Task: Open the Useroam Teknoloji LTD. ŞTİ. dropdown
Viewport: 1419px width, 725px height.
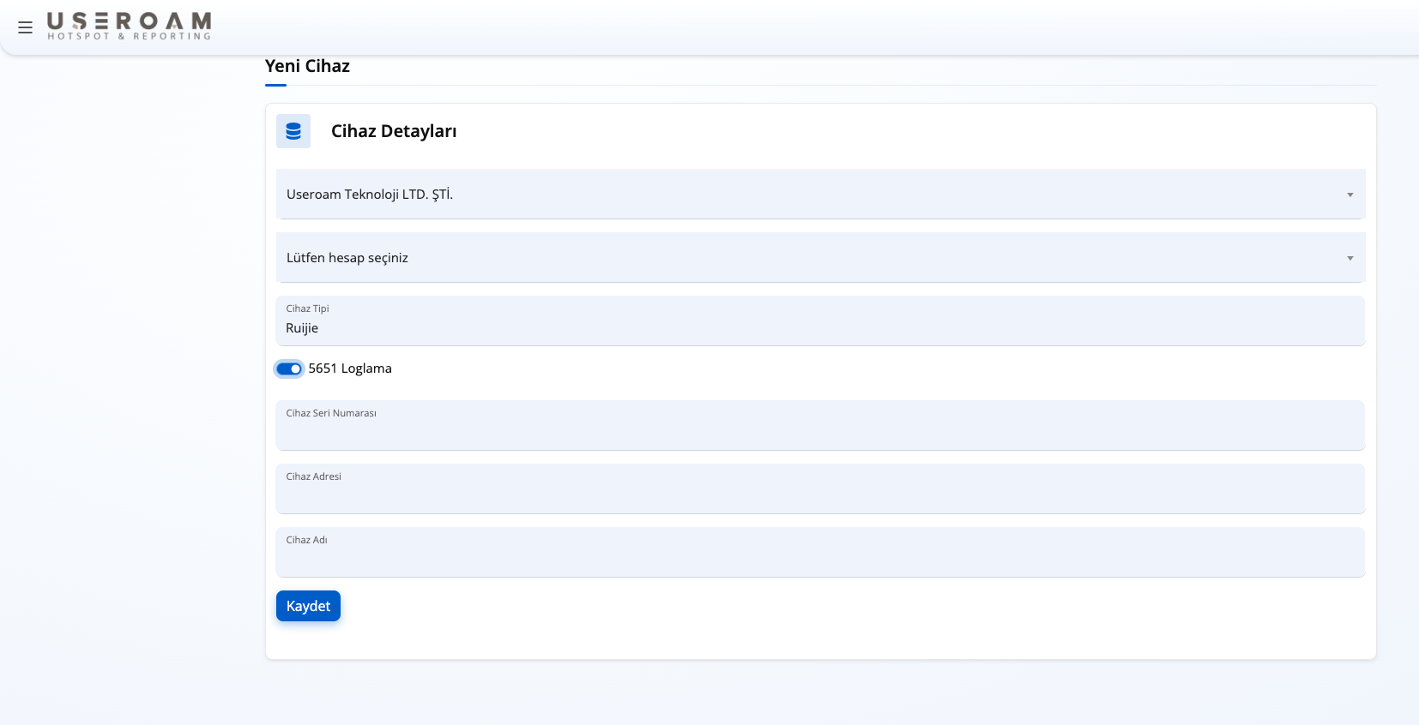Action: coord(820,194)
